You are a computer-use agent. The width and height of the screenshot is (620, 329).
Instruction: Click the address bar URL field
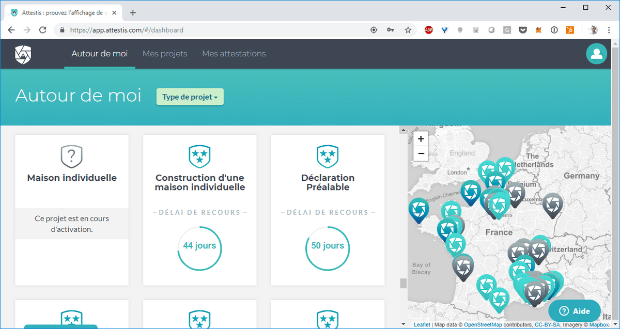217,30
